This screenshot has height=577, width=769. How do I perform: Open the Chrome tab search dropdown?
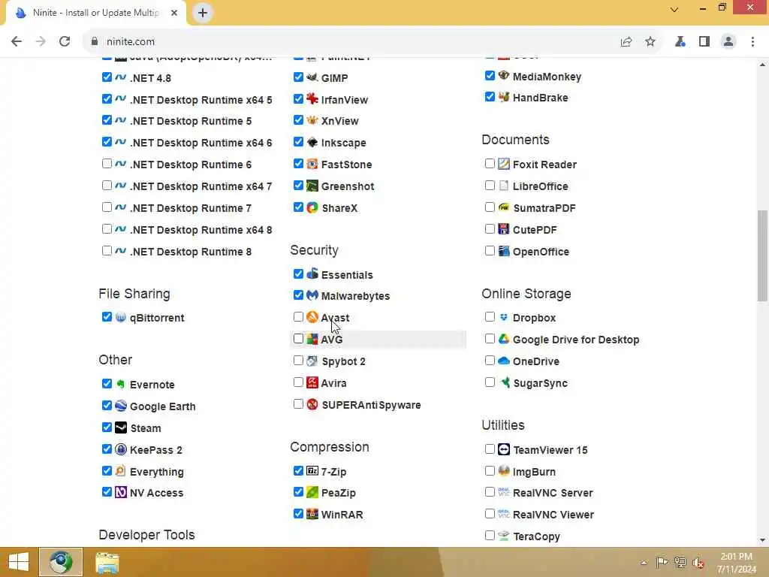point(674,9)
